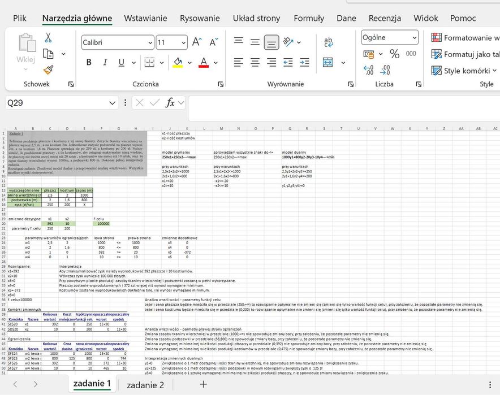Screen dimensions: 500x395
Task: Apply the red font color A
Action: click(x=204, y=62)
